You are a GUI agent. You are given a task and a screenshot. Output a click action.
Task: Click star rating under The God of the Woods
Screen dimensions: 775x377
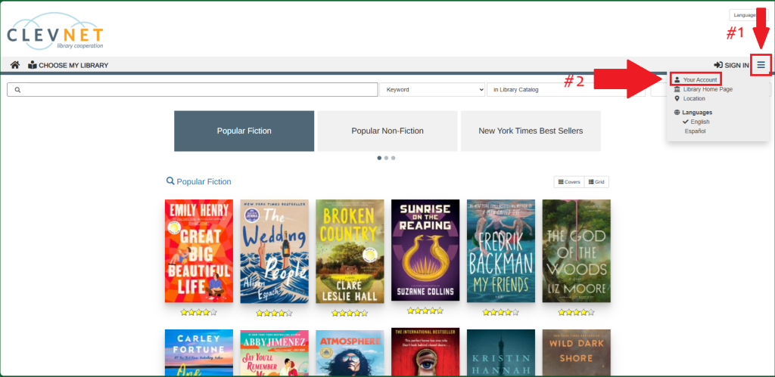coord(576,312)
